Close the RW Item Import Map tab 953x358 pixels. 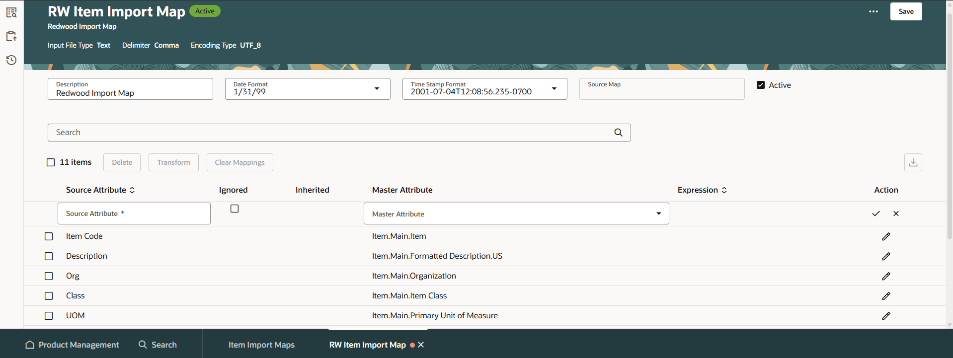click(x=421, y=345)
